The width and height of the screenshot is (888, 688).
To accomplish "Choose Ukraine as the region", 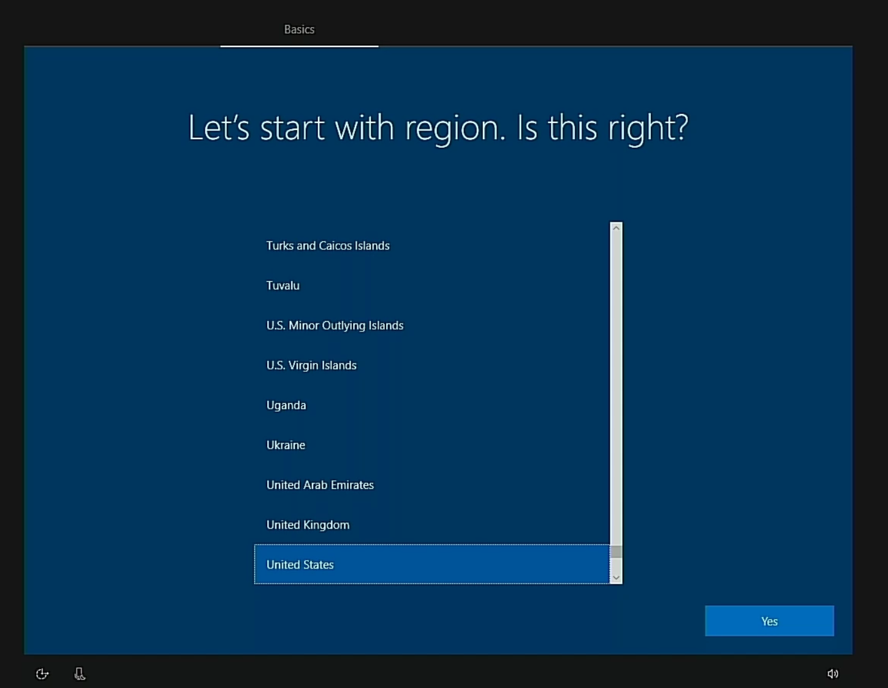I will (286, 445).
